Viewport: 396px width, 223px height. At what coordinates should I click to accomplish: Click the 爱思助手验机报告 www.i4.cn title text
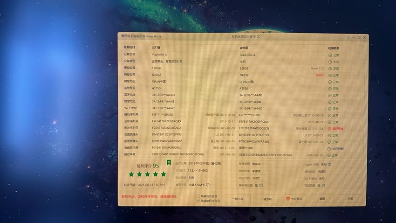click(x=141, y=36)
